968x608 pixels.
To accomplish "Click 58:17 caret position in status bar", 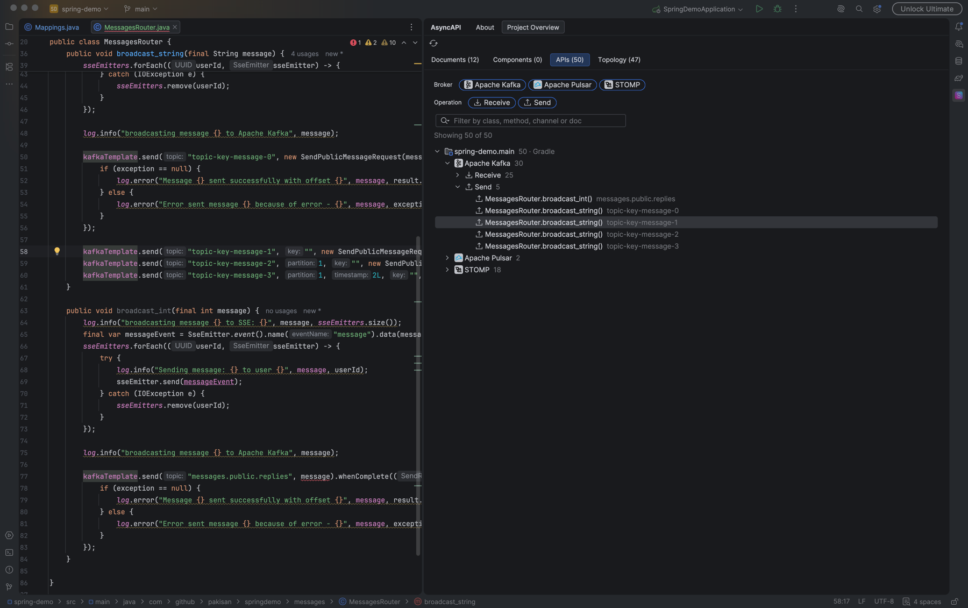I will click(842, 602).
